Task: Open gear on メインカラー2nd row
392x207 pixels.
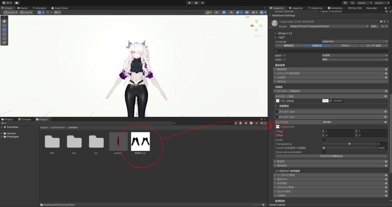Action: pyautogui.click(x=385, y=112)
